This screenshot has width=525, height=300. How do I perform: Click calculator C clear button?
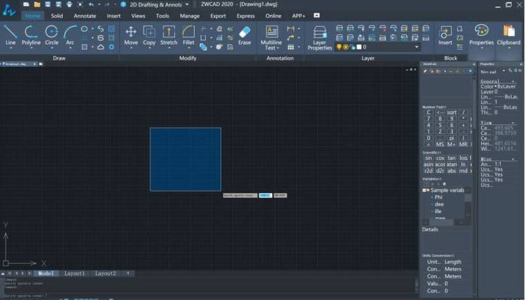[x=428, y=112]
